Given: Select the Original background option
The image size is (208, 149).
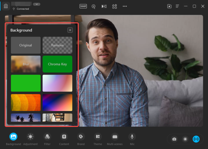Looking at the screenshot, I should [x=26, y=45].
